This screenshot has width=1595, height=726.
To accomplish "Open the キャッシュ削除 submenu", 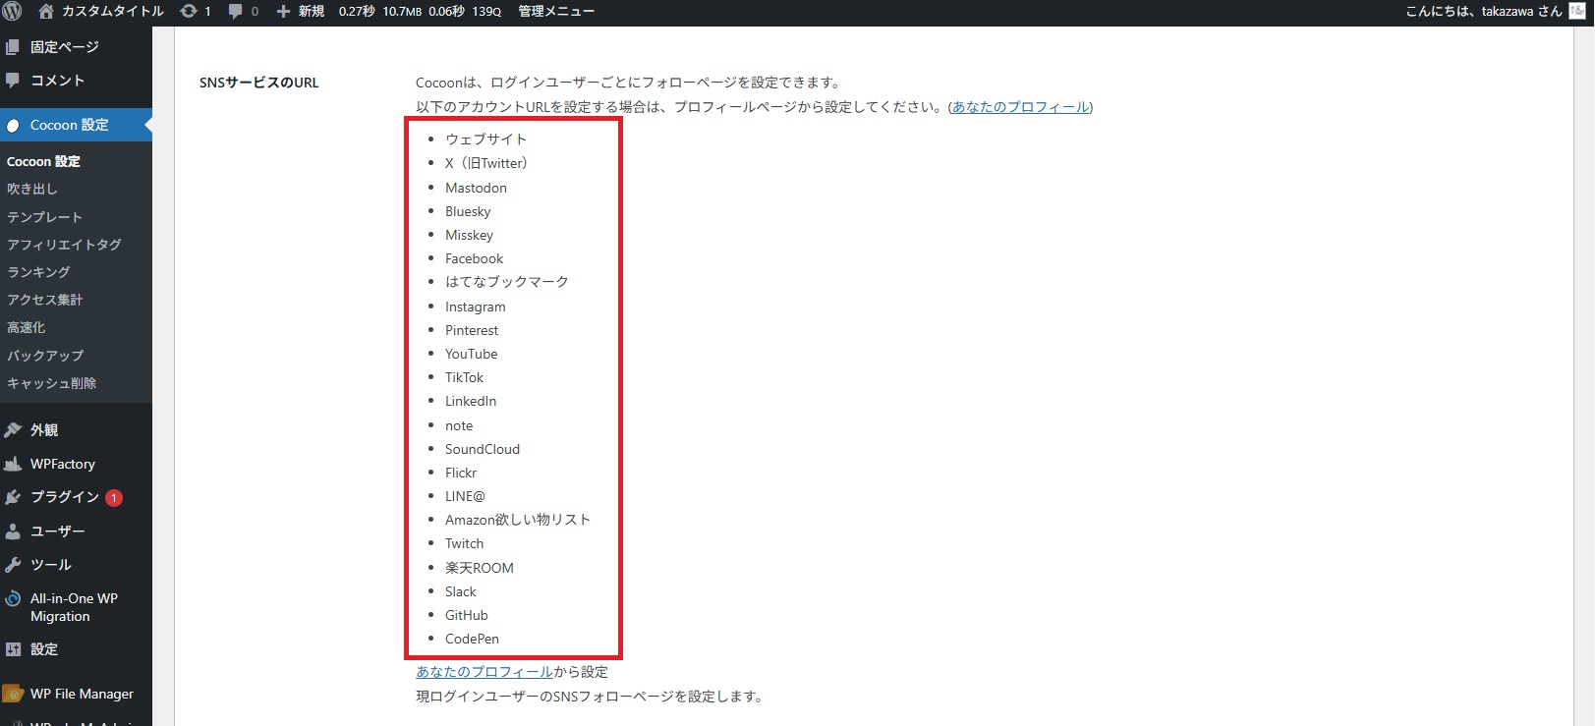I will point(51,383).
